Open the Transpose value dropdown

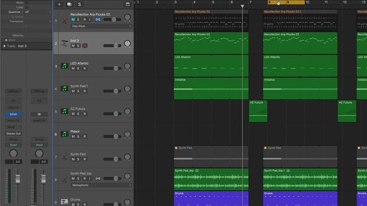pyautogui.click(x=37, y=21)
